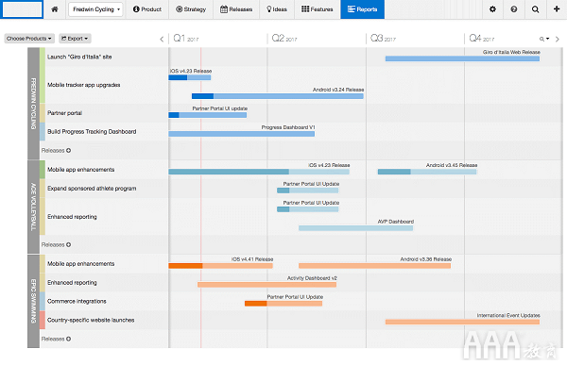This screenshot has width=567, height=365.
Task: Open the Choose Products dropdown
Action: click(29, 39)
